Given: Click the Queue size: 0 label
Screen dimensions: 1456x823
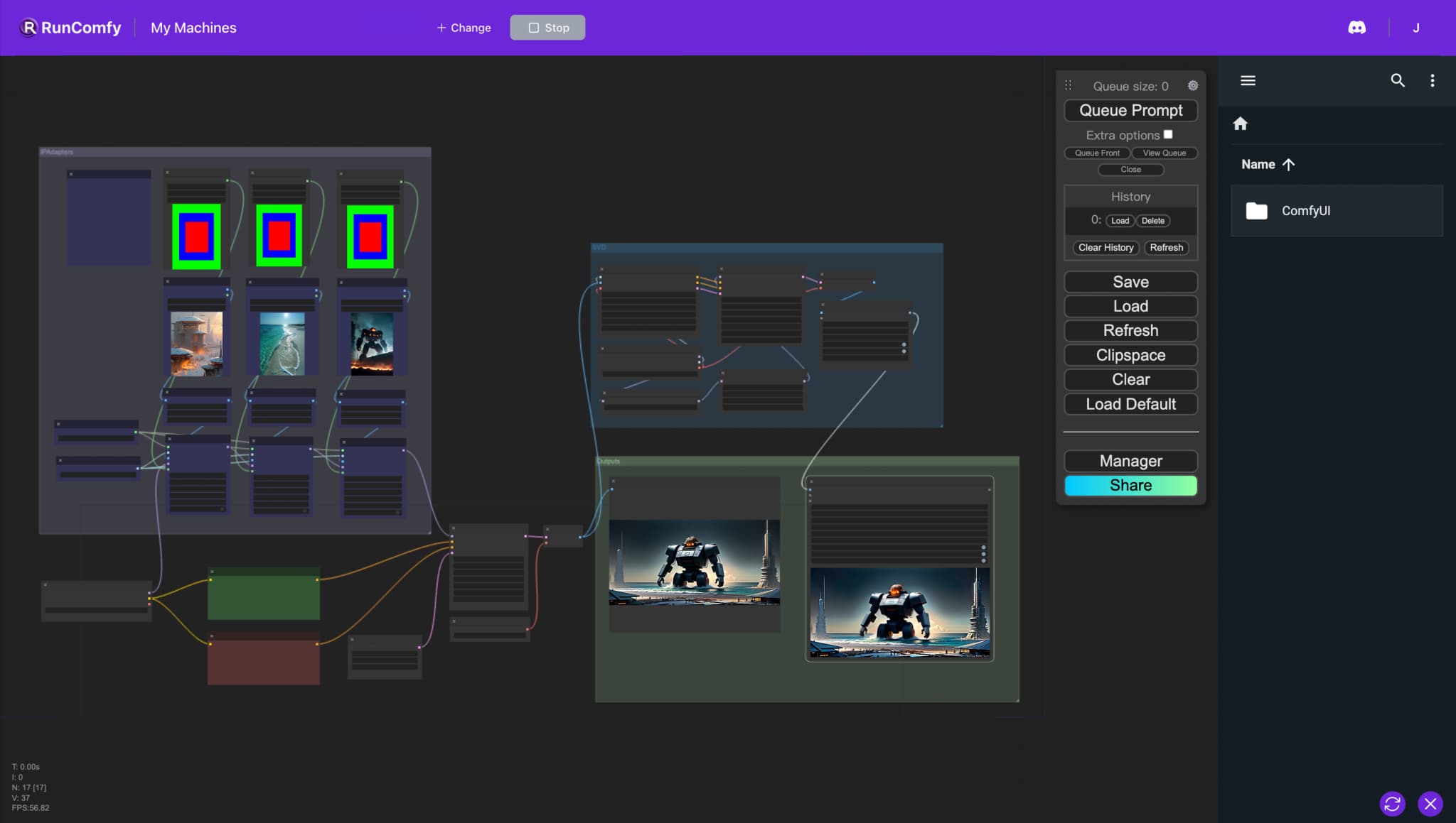Looking at the screenshot, I should pyautogui.click(x=1130, y=86).
